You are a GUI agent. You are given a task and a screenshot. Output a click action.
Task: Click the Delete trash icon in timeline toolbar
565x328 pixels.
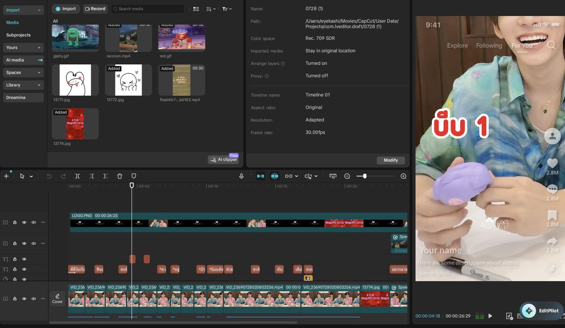pyautogui.click(x=120, y=176)
